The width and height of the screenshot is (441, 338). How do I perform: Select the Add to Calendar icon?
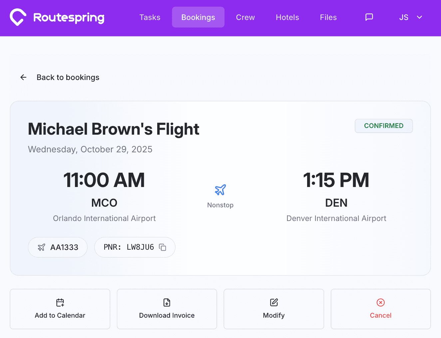pos(60,302)
